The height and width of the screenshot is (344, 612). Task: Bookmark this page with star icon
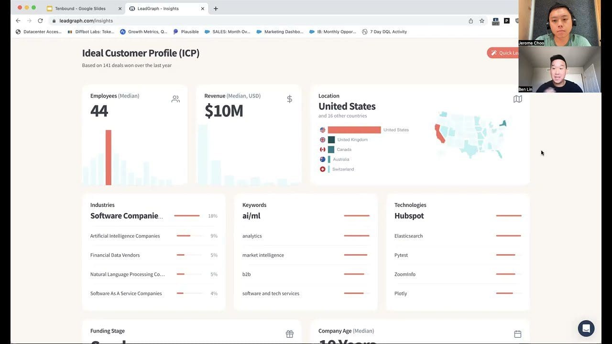(x=482, y=21)
